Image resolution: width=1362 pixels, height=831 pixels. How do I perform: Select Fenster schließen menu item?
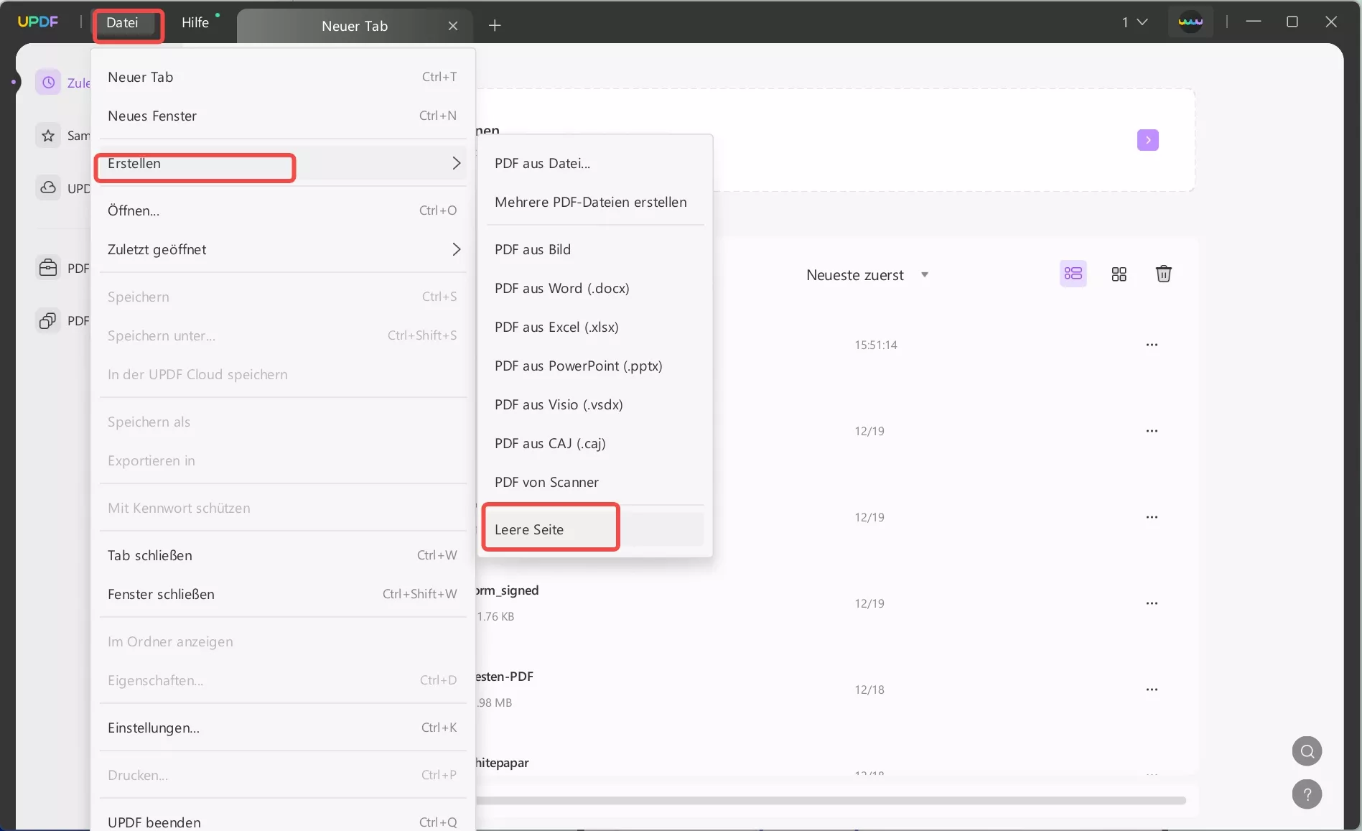pyautogui.click(x=283, y=594)
